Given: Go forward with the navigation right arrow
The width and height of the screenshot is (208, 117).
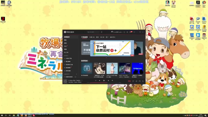Looking at the screenshot, I should click(85, 32).
